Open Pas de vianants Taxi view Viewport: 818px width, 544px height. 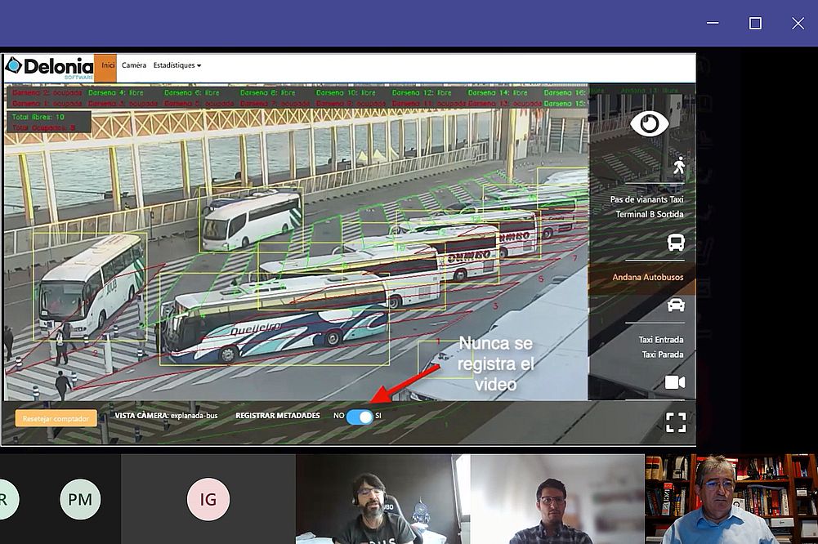(x=647, y=199)
